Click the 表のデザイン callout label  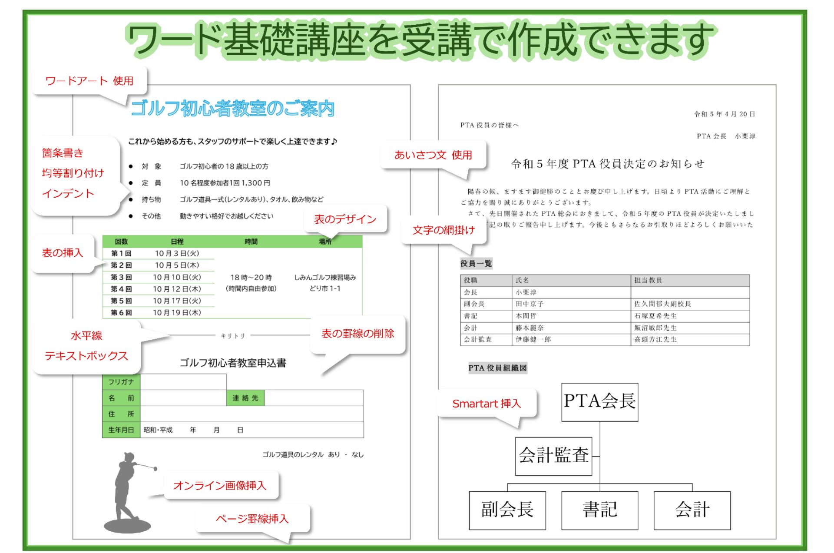[345, 219]
